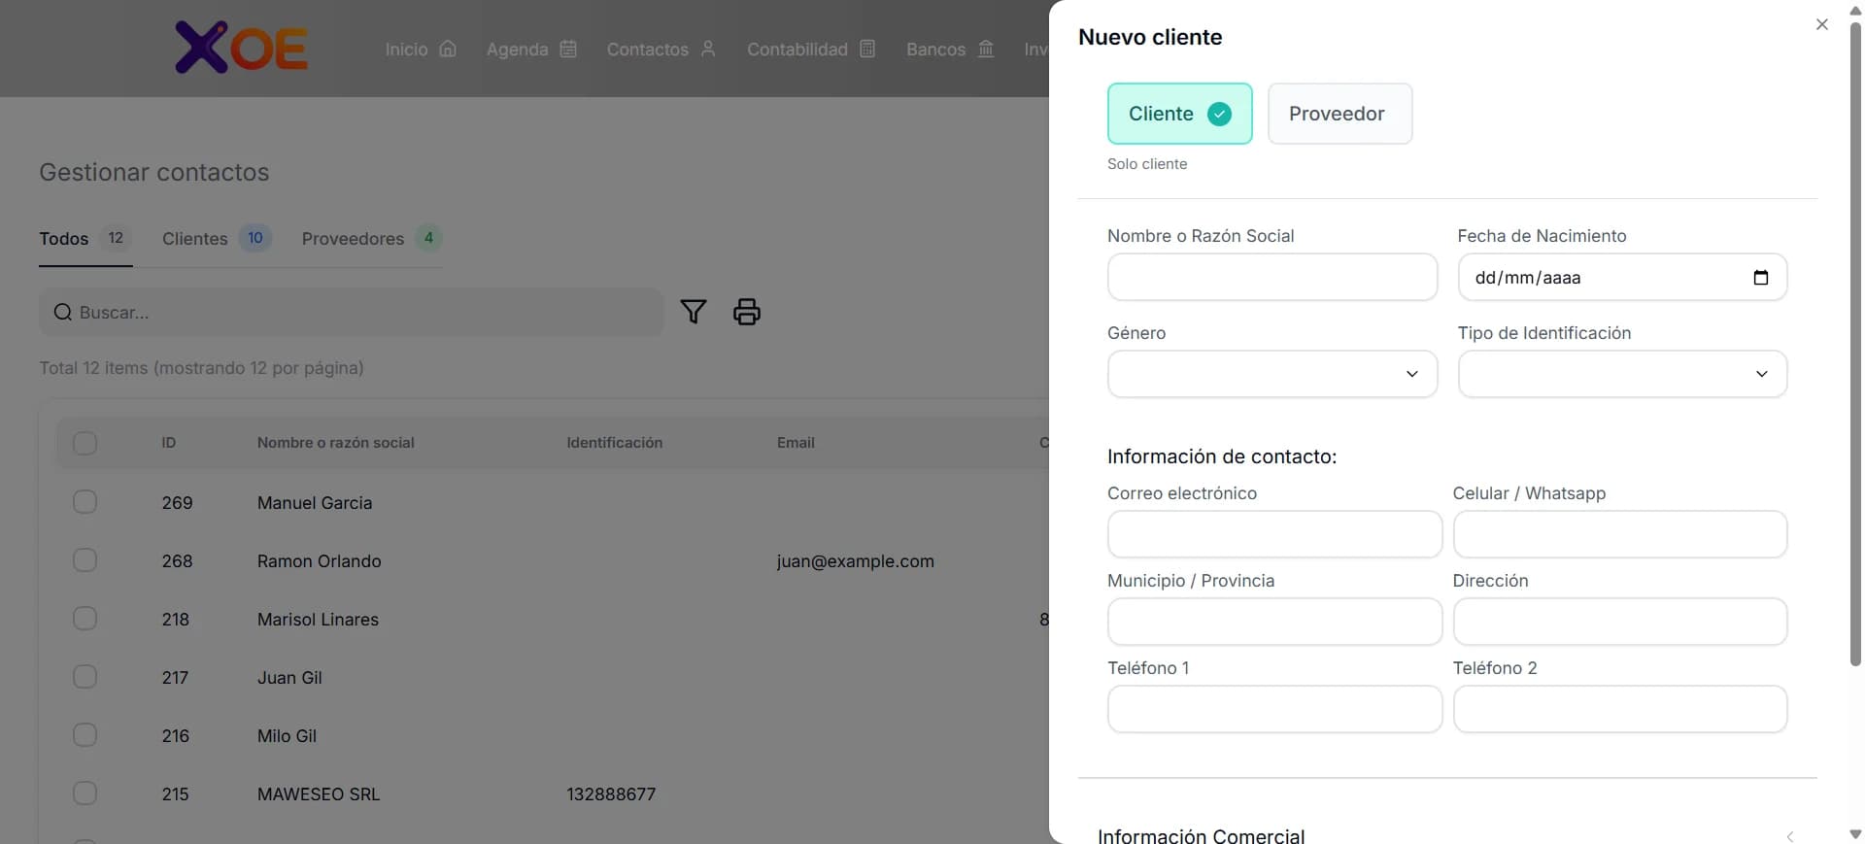Expand the Información Comercial section chevron
Image resolution: width=1865 pixels, height=844 pixels.
1790,835
